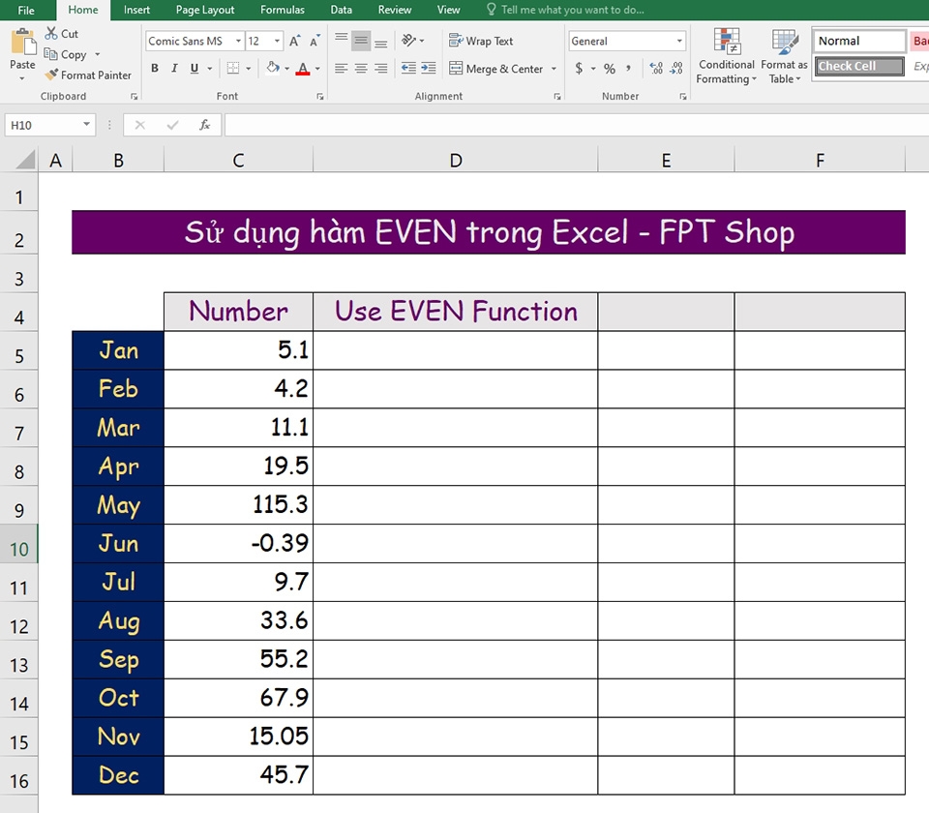Align text to the top of the cell

(342, 40)
